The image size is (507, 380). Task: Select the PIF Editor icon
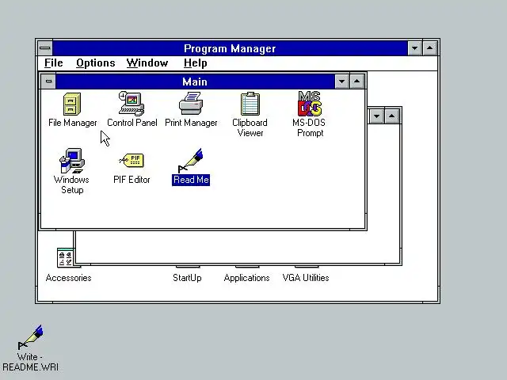[132, 161]
